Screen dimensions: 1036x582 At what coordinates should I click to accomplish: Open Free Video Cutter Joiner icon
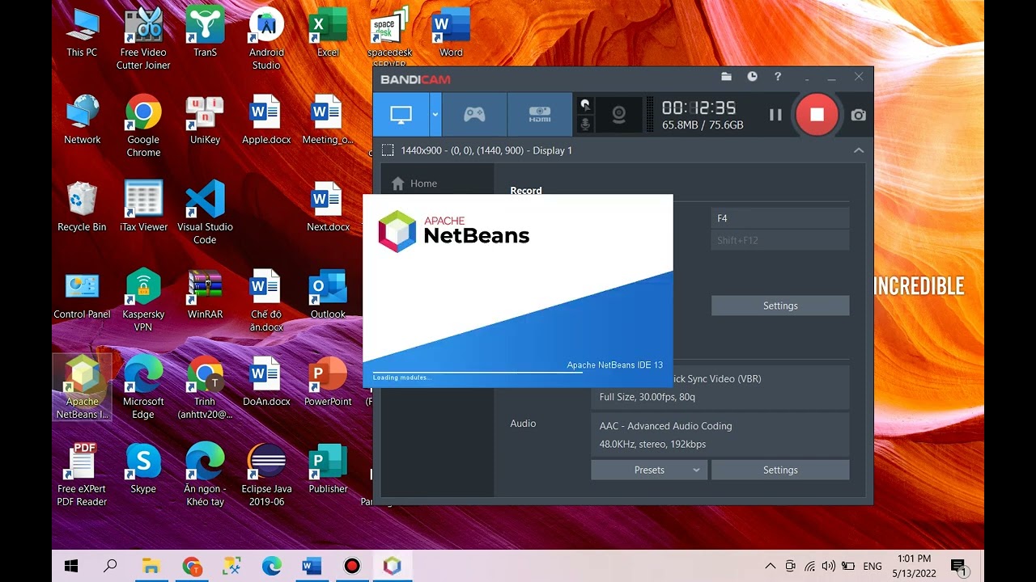(143, 39)
